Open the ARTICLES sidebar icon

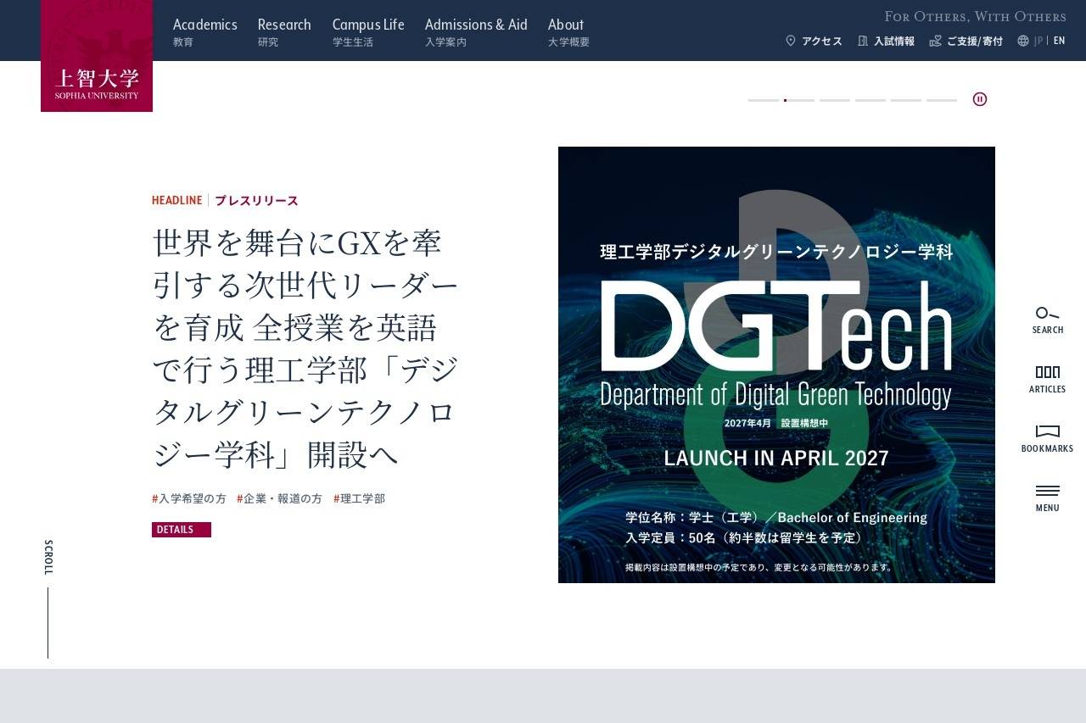[1048, 380]
